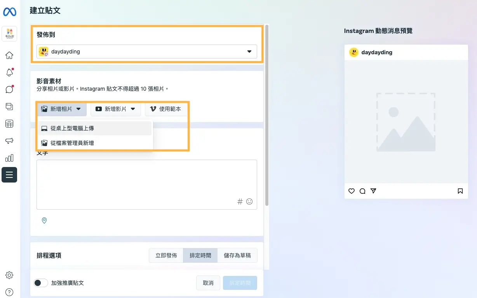Open the emoji picker smiley icon
This screenshot has width=477, height=298.
[x=249, y=202]
